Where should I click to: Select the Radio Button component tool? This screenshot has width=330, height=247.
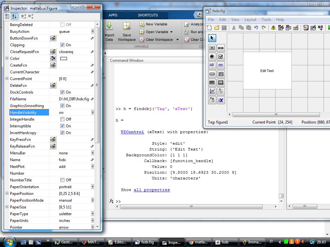point(212,57)
